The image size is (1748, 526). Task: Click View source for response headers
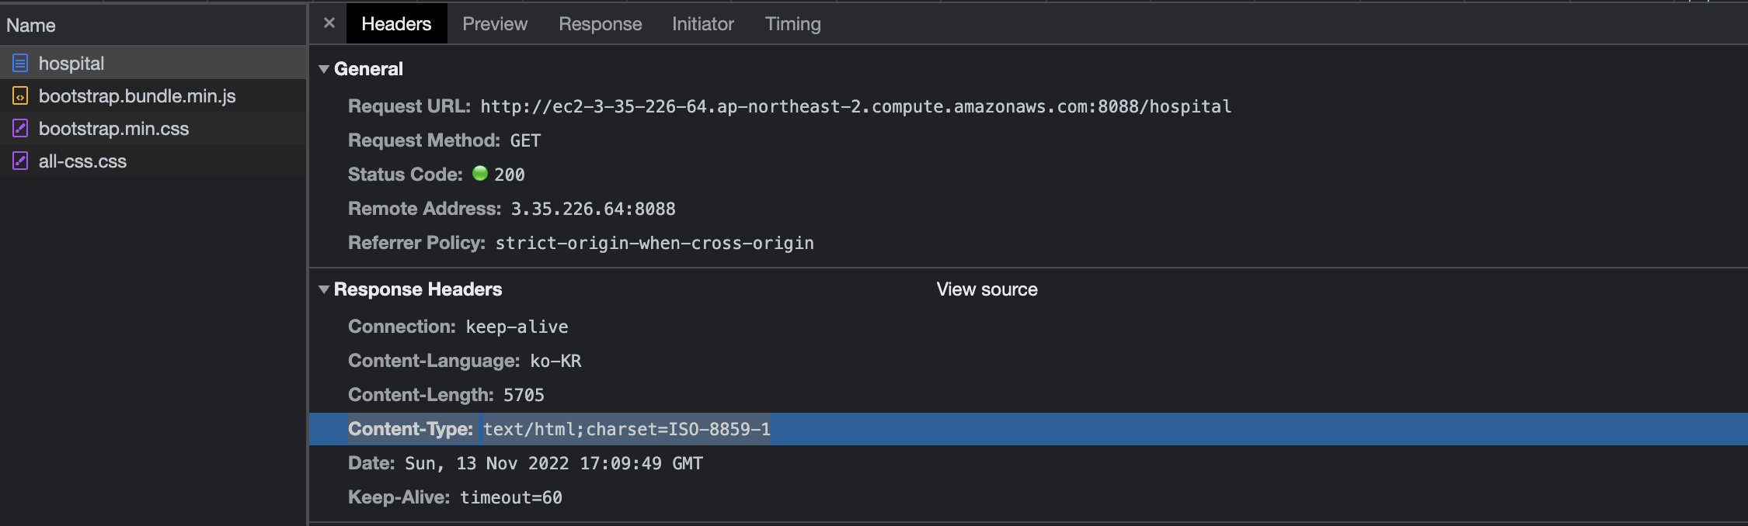[987, 289]
